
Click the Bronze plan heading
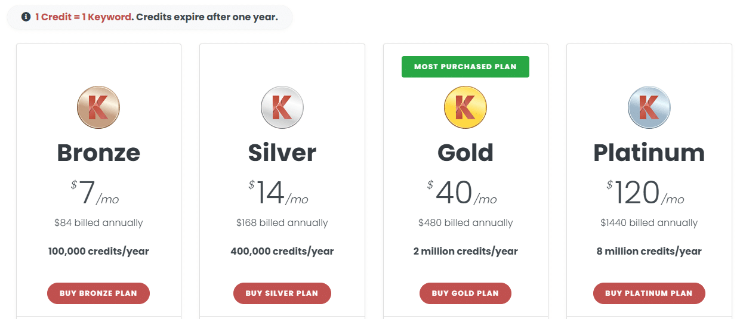point(98,153)
